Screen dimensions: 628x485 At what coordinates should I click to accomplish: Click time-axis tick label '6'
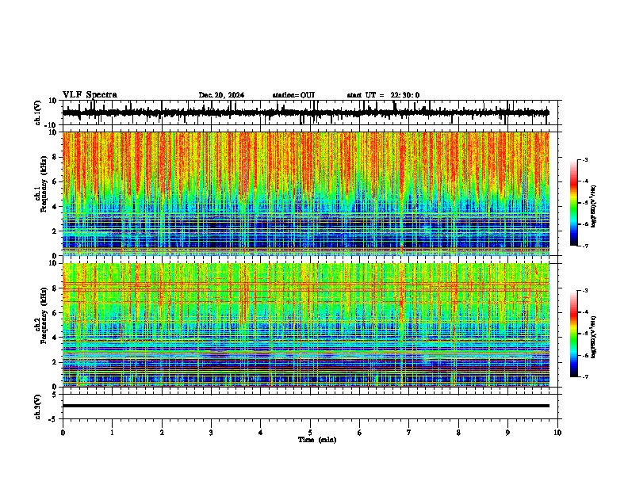coord(360,433)
